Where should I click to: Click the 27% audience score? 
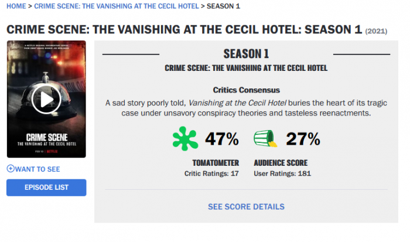(302, 139)
